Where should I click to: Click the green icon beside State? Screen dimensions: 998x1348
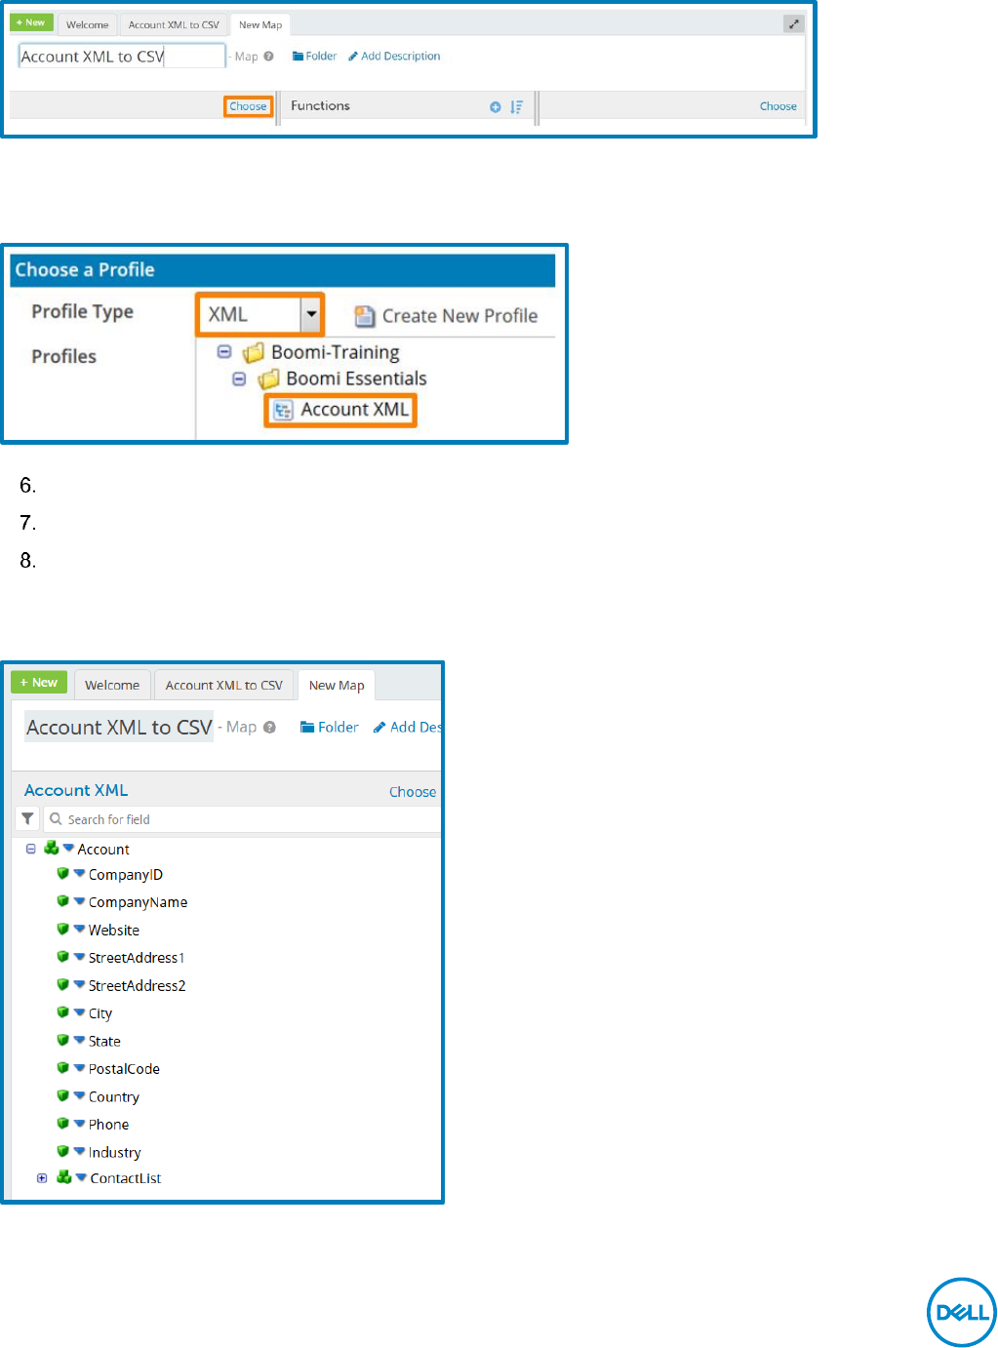tap(62, 1040)
